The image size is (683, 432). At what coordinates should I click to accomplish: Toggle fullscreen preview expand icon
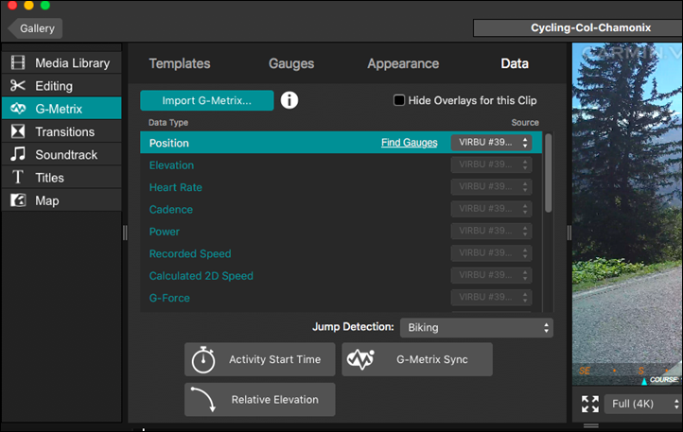590,404
